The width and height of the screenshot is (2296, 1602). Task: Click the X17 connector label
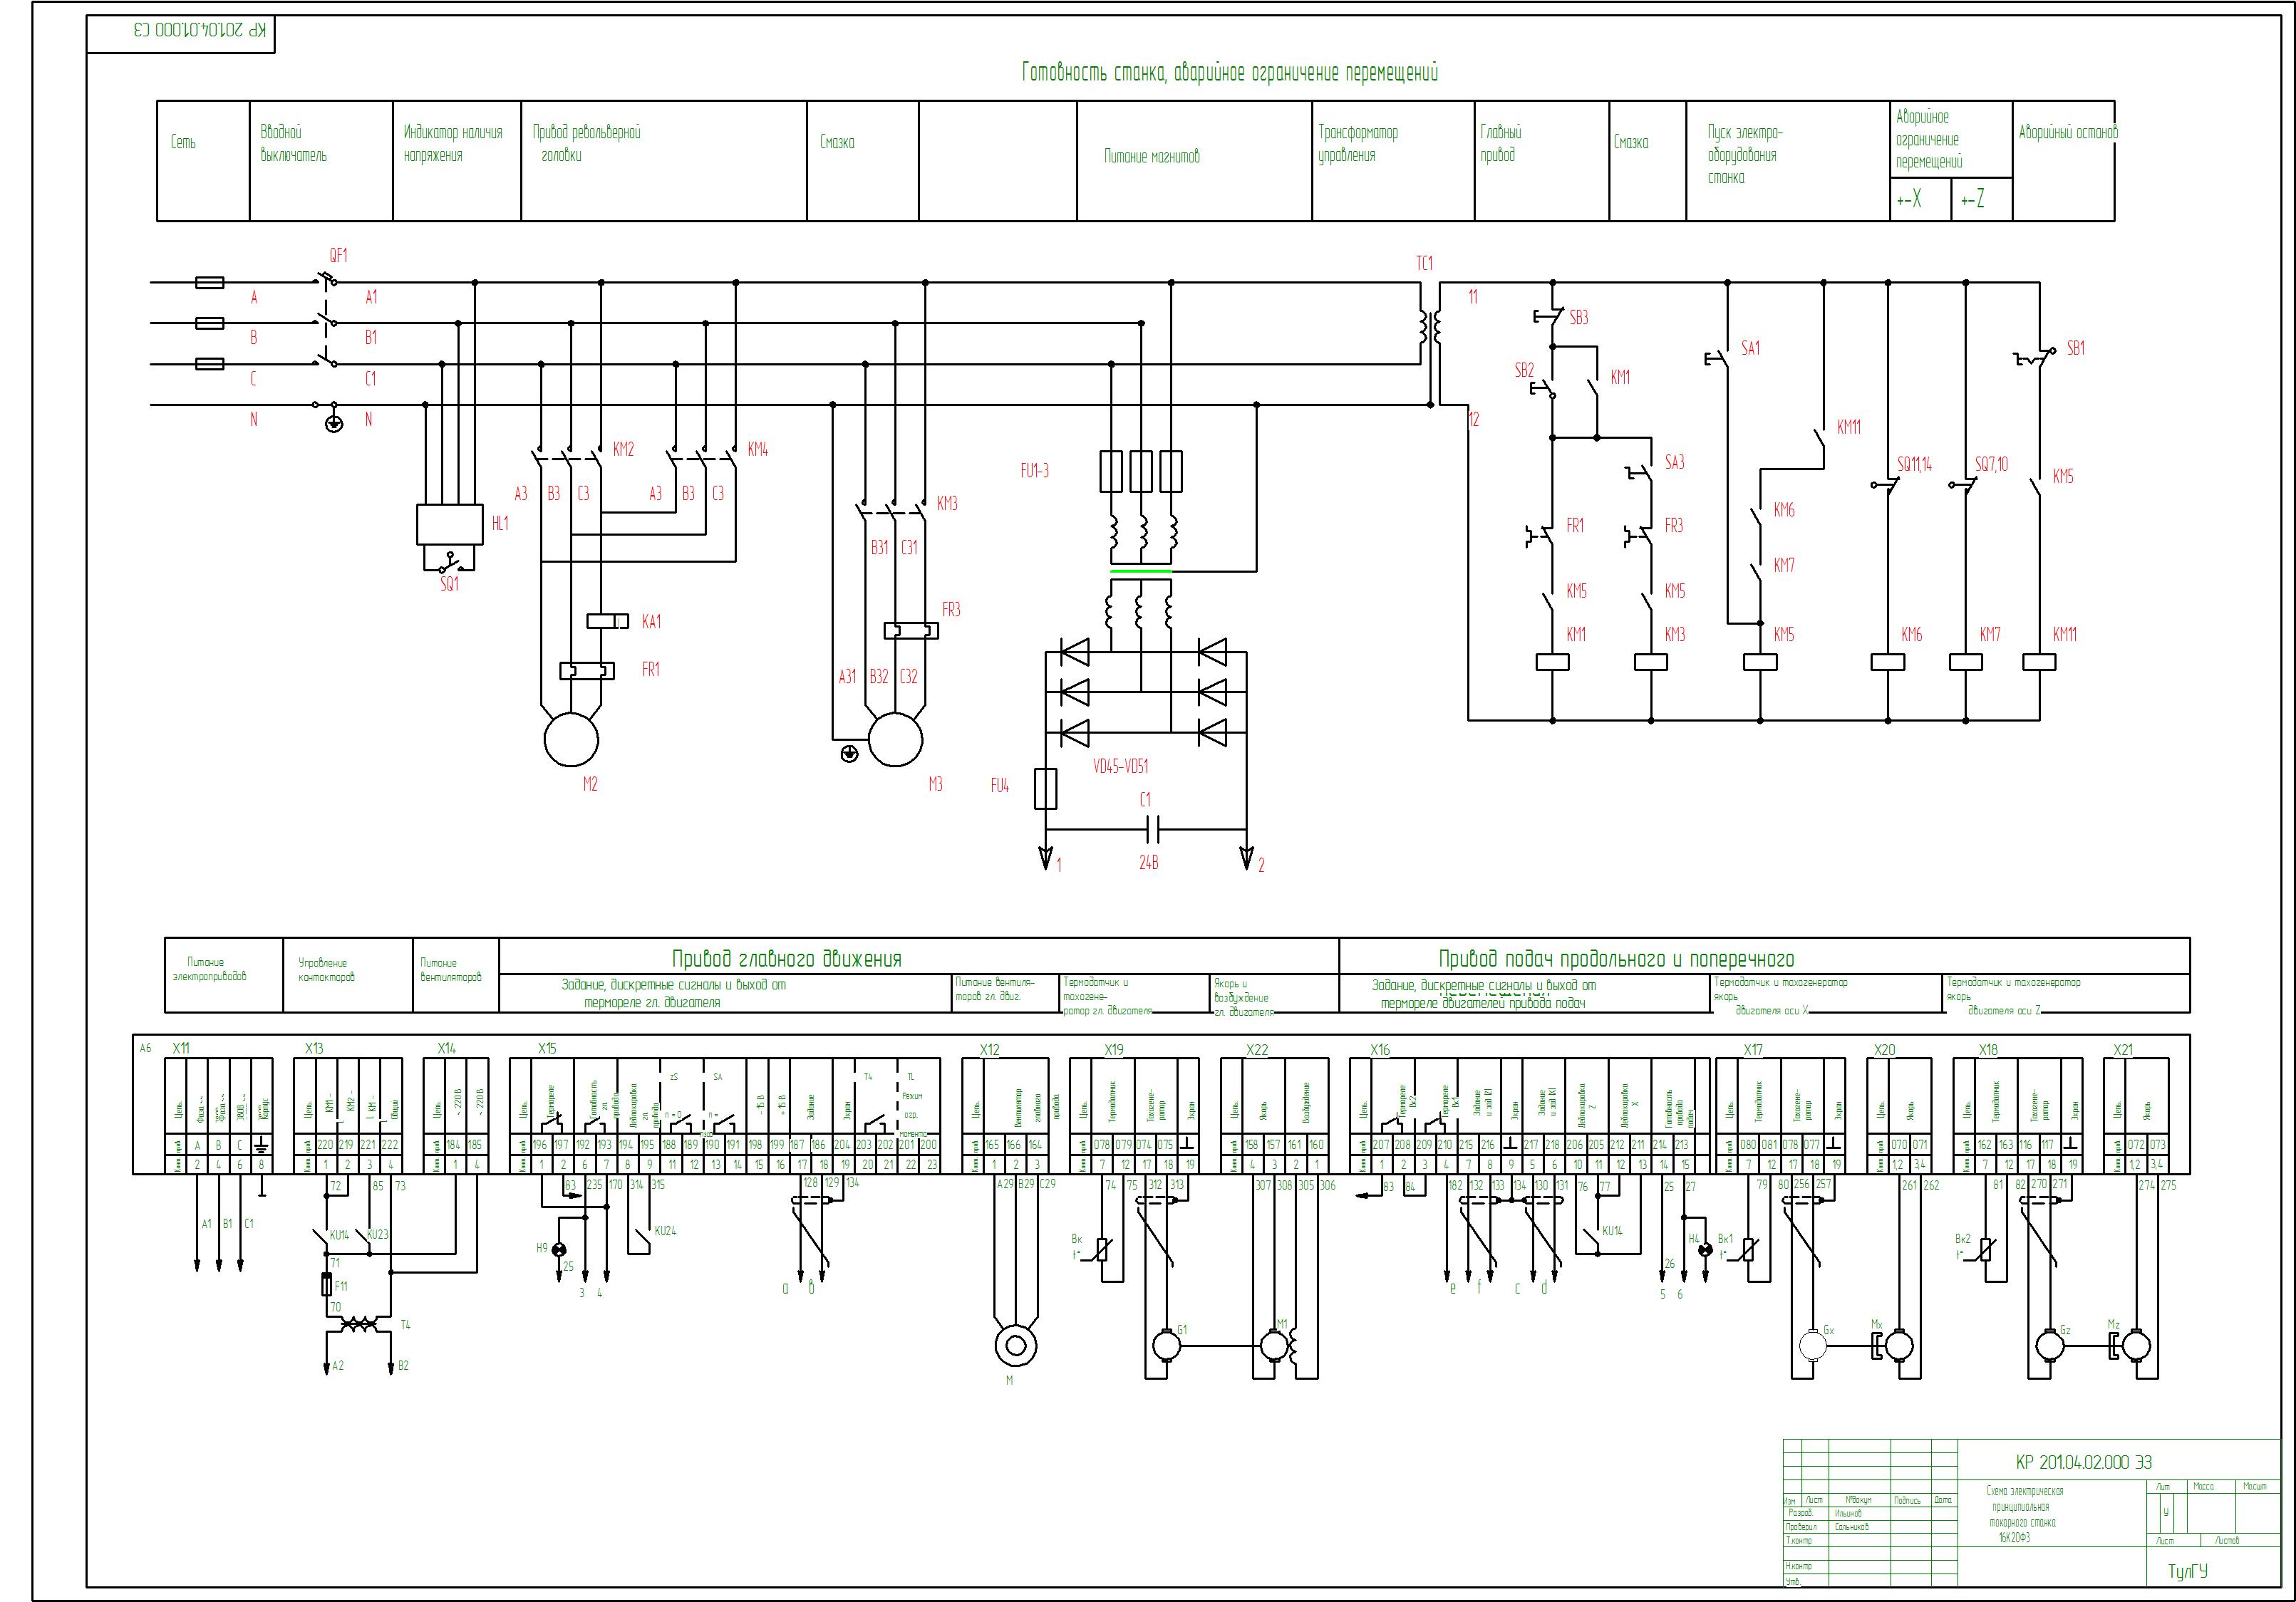click(1753, 1049)
